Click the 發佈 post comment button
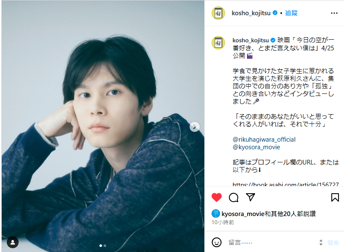 point(333,243)
